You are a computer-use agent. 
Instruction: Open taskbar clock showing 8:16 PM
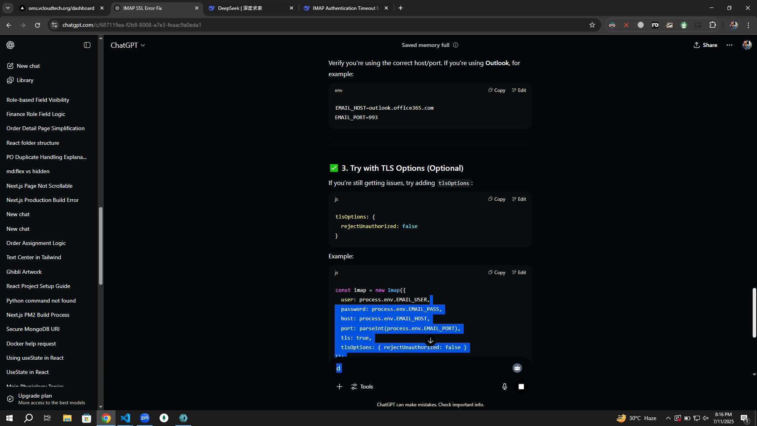click(x=723, y=418)
